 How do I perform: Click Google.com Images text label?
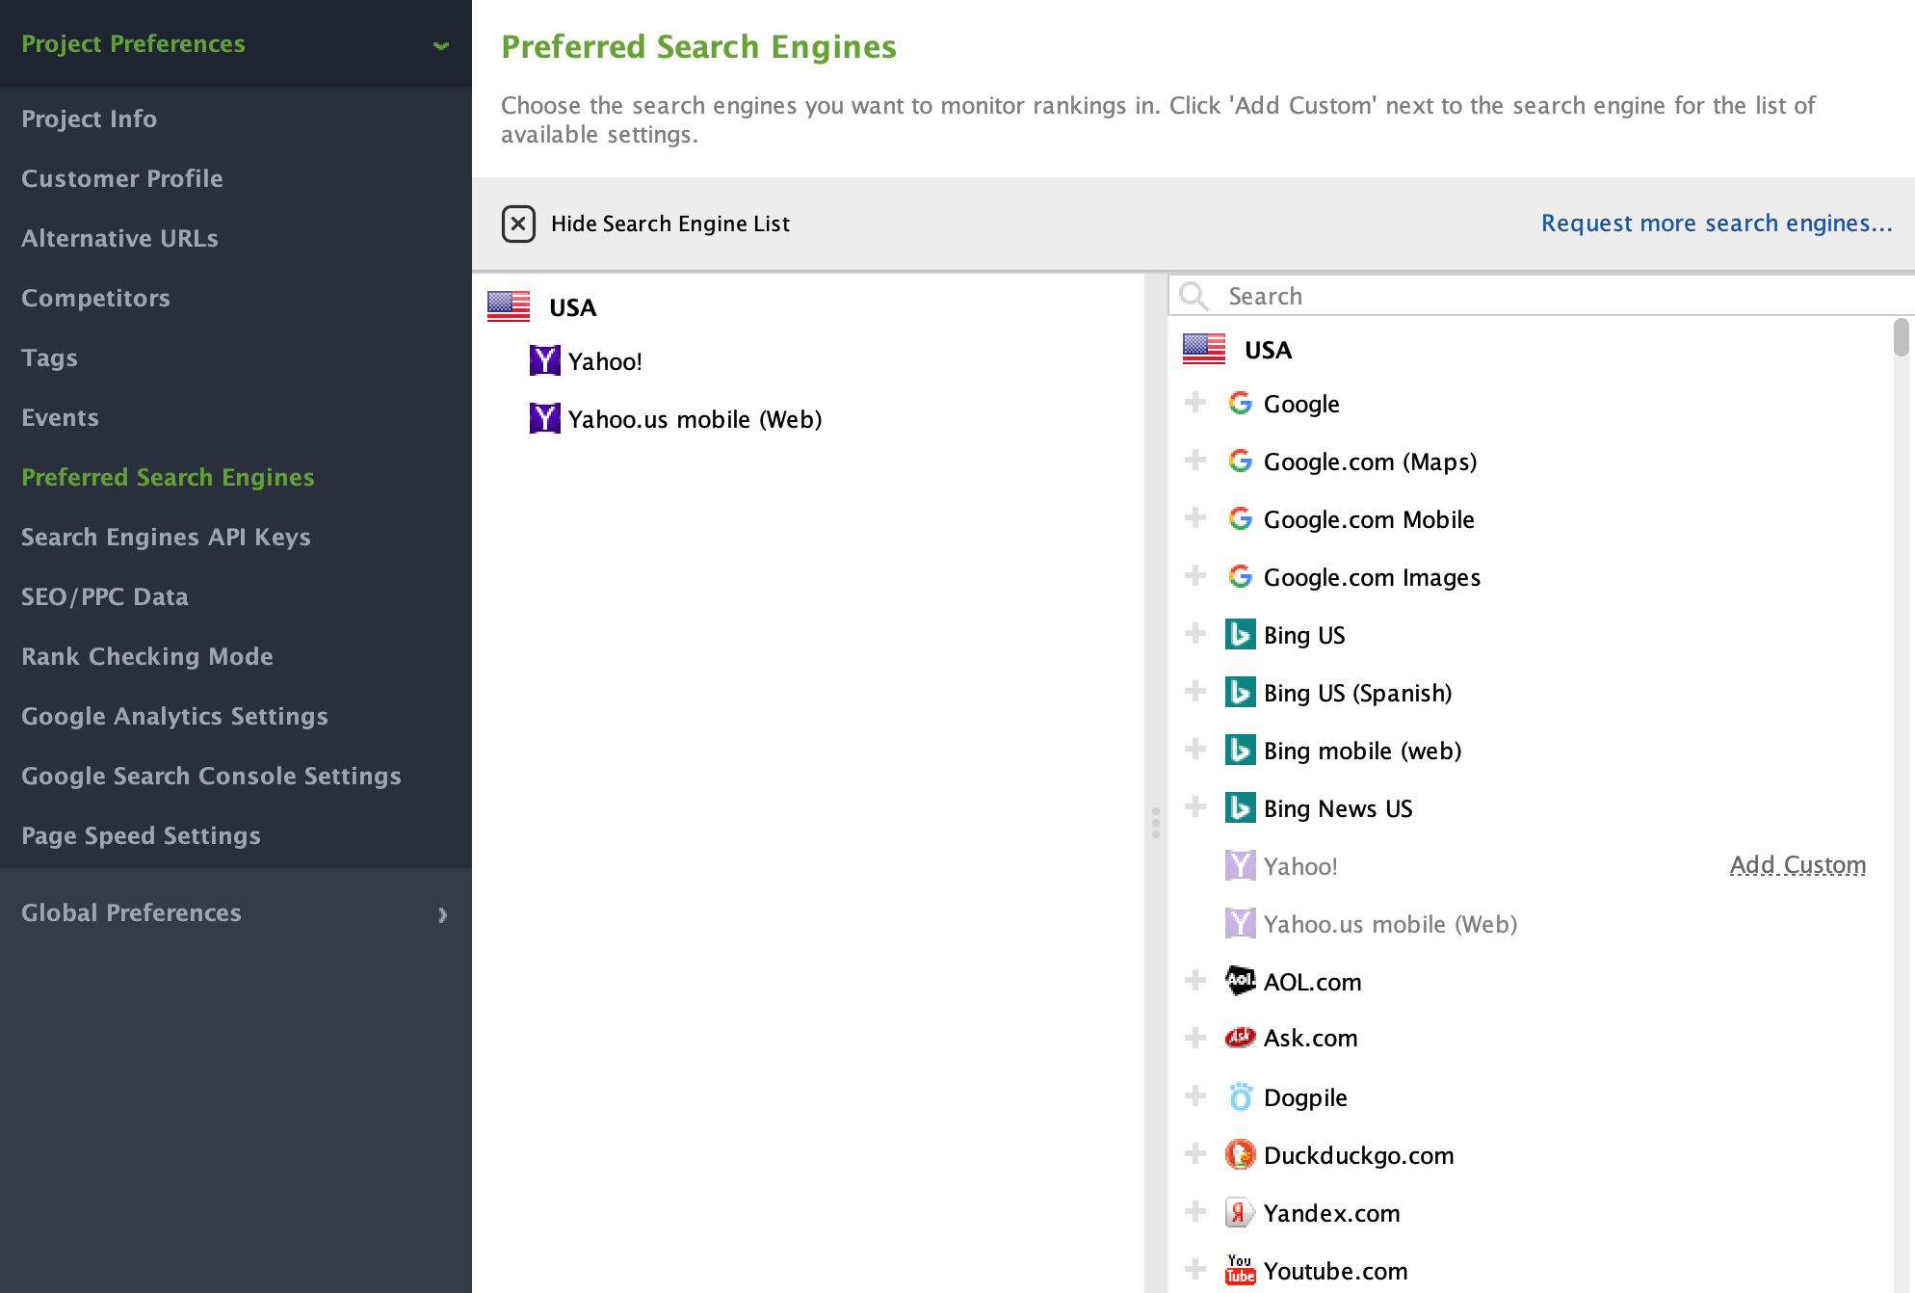coord(1372,577)
